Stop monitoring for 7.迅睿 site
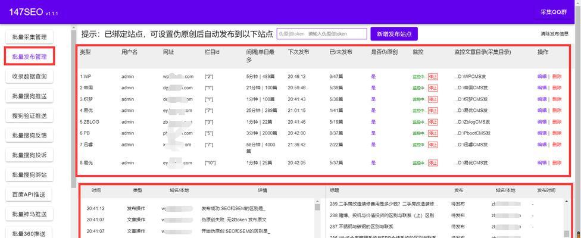This screenshot has height=238, width=581. 433,145
